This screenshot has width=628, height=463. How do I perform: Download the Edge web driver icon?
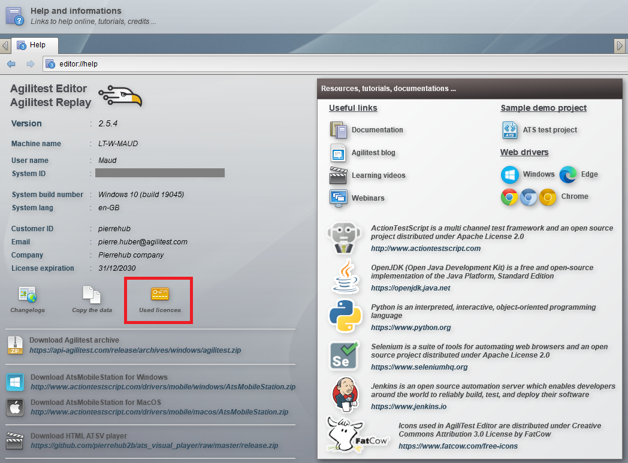pos(568,174)
